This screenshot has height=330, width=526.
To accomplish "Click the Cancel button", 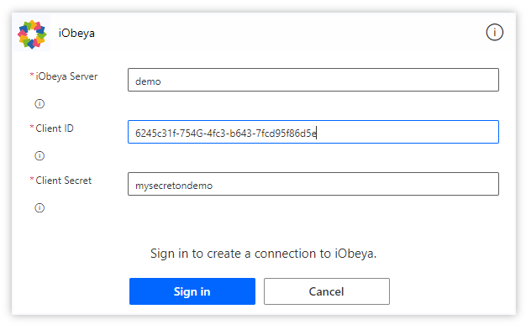I will [x=327, y=291].
